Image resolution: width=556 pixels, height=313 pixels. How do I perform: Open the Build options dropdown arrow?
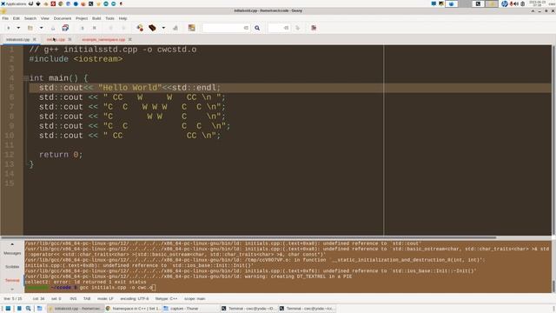pos(163,28)
